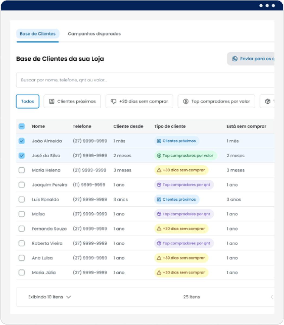Viewport: 284px width, 325px height.
Task: Click the +30 dias sem comprar badge in Maria Júlia's row
Action: [181, 272]
